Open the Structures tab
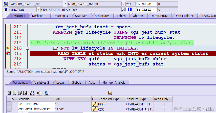The height and width of the screenshot is (113, 216). click(x=102, y=16)
